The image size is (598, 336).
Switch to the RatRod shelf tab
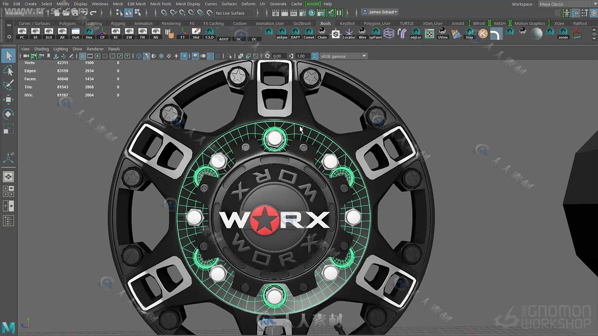tap(580, 23)
